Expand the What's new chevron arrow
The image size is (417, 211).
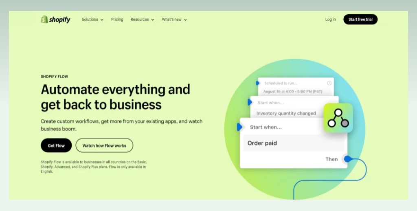click(185, 20)
